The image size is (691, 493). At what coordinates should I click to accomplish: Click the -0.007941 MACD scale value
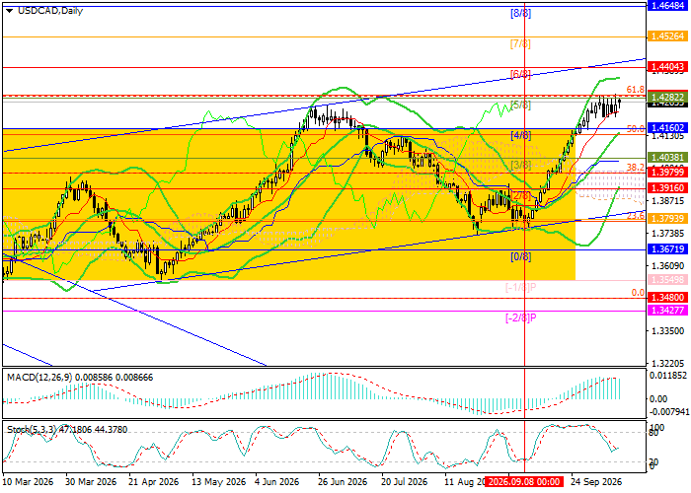click(668, 411)
